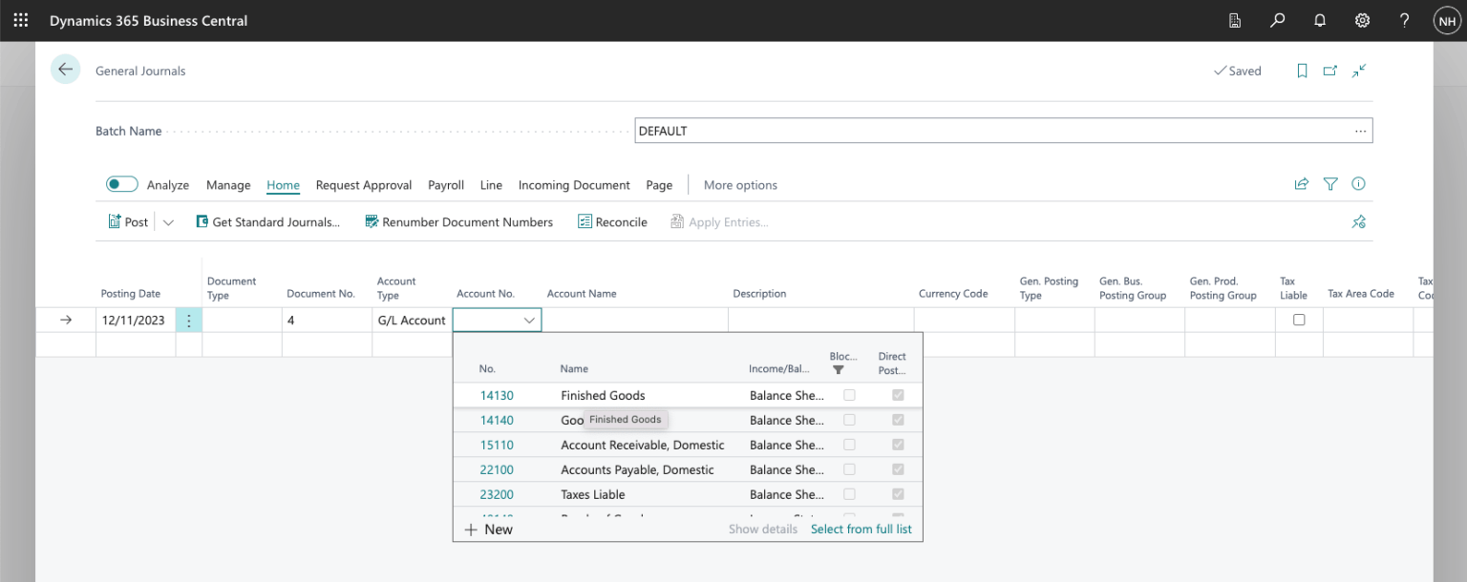Screen dimensions: 1467x582
Task: Check the Tax Liable checkbox
Action: [1299, 321]
